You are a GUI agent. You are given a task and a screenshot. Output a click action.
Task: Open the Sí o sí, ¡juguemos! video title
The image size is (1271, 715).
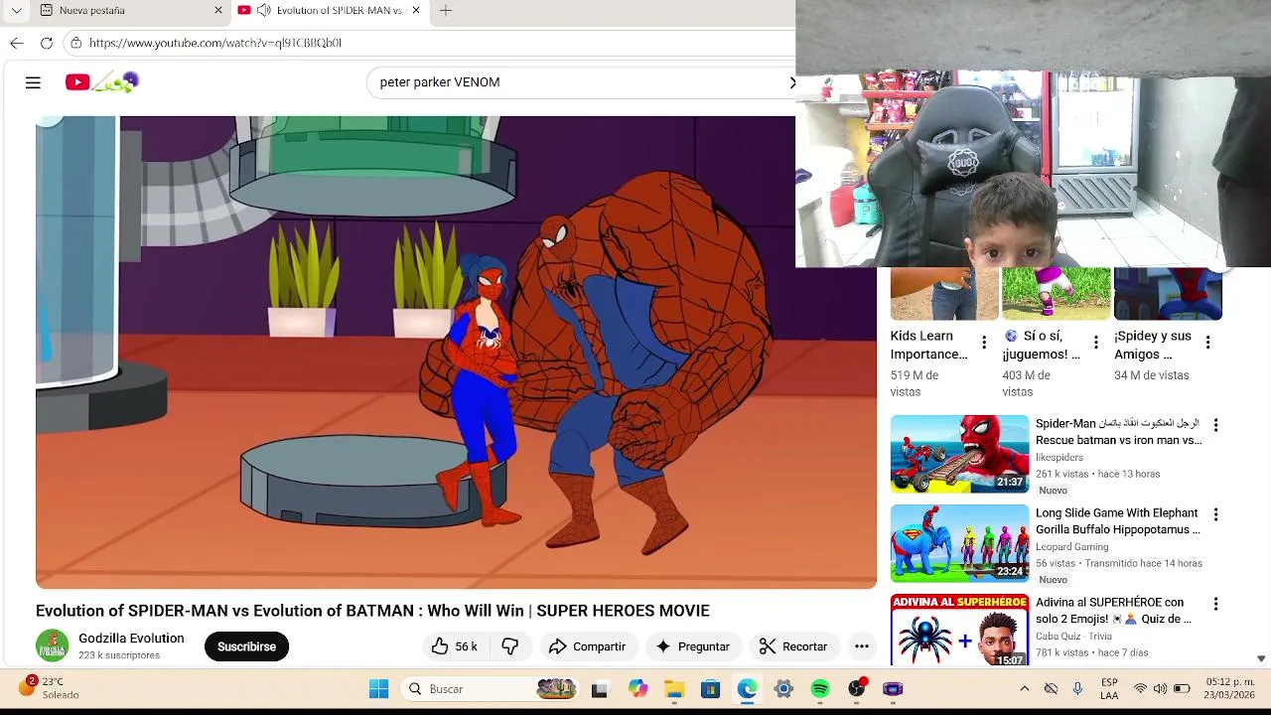point(1042,346)
